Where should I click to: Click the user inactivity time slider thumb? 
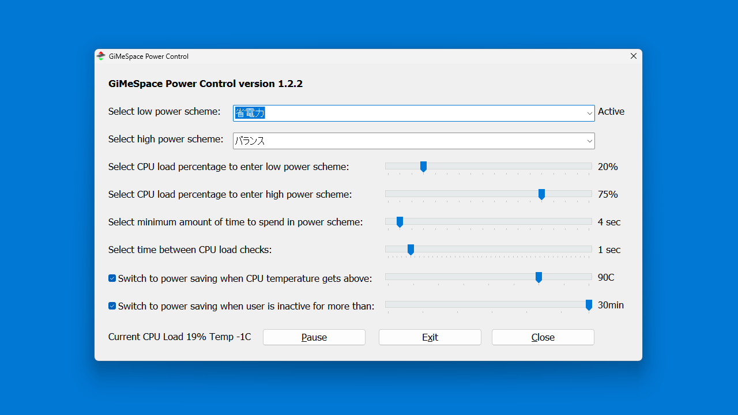pos(589,305)
